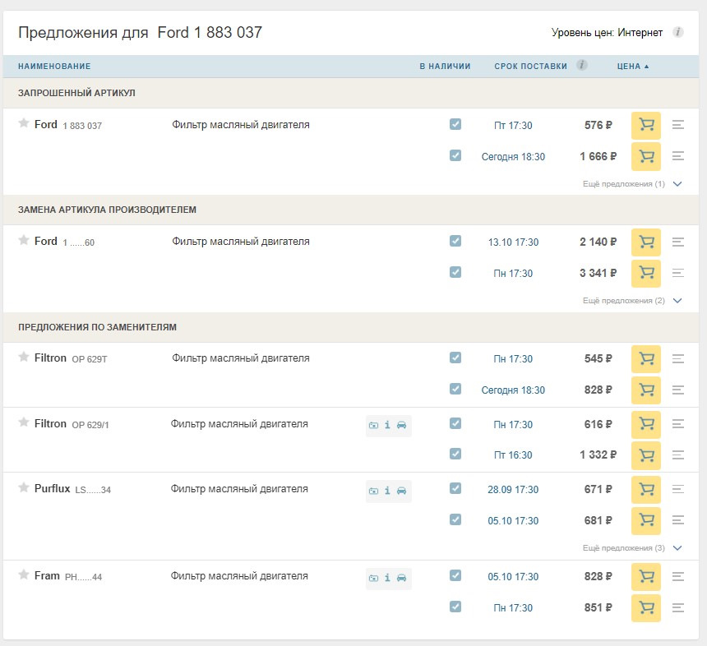Open Filtron OP 629T product link
The image size is (707, 646).
click(x=71, y=358)
